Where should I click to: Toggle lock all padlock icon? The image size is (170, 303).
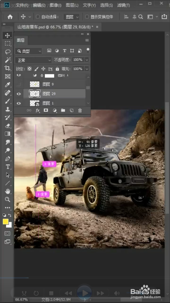tap(57, 69)
